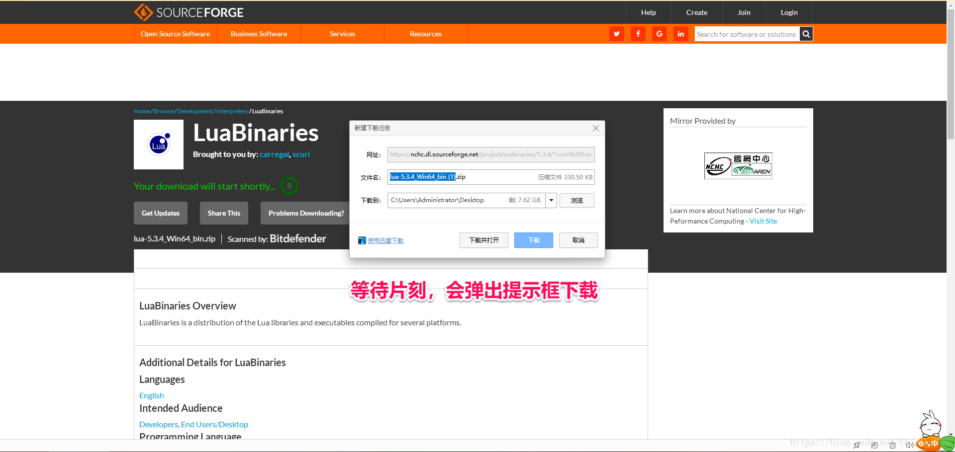The image size is (955, 452).
Task: Click the SourceForge logo
Action: 189,12
